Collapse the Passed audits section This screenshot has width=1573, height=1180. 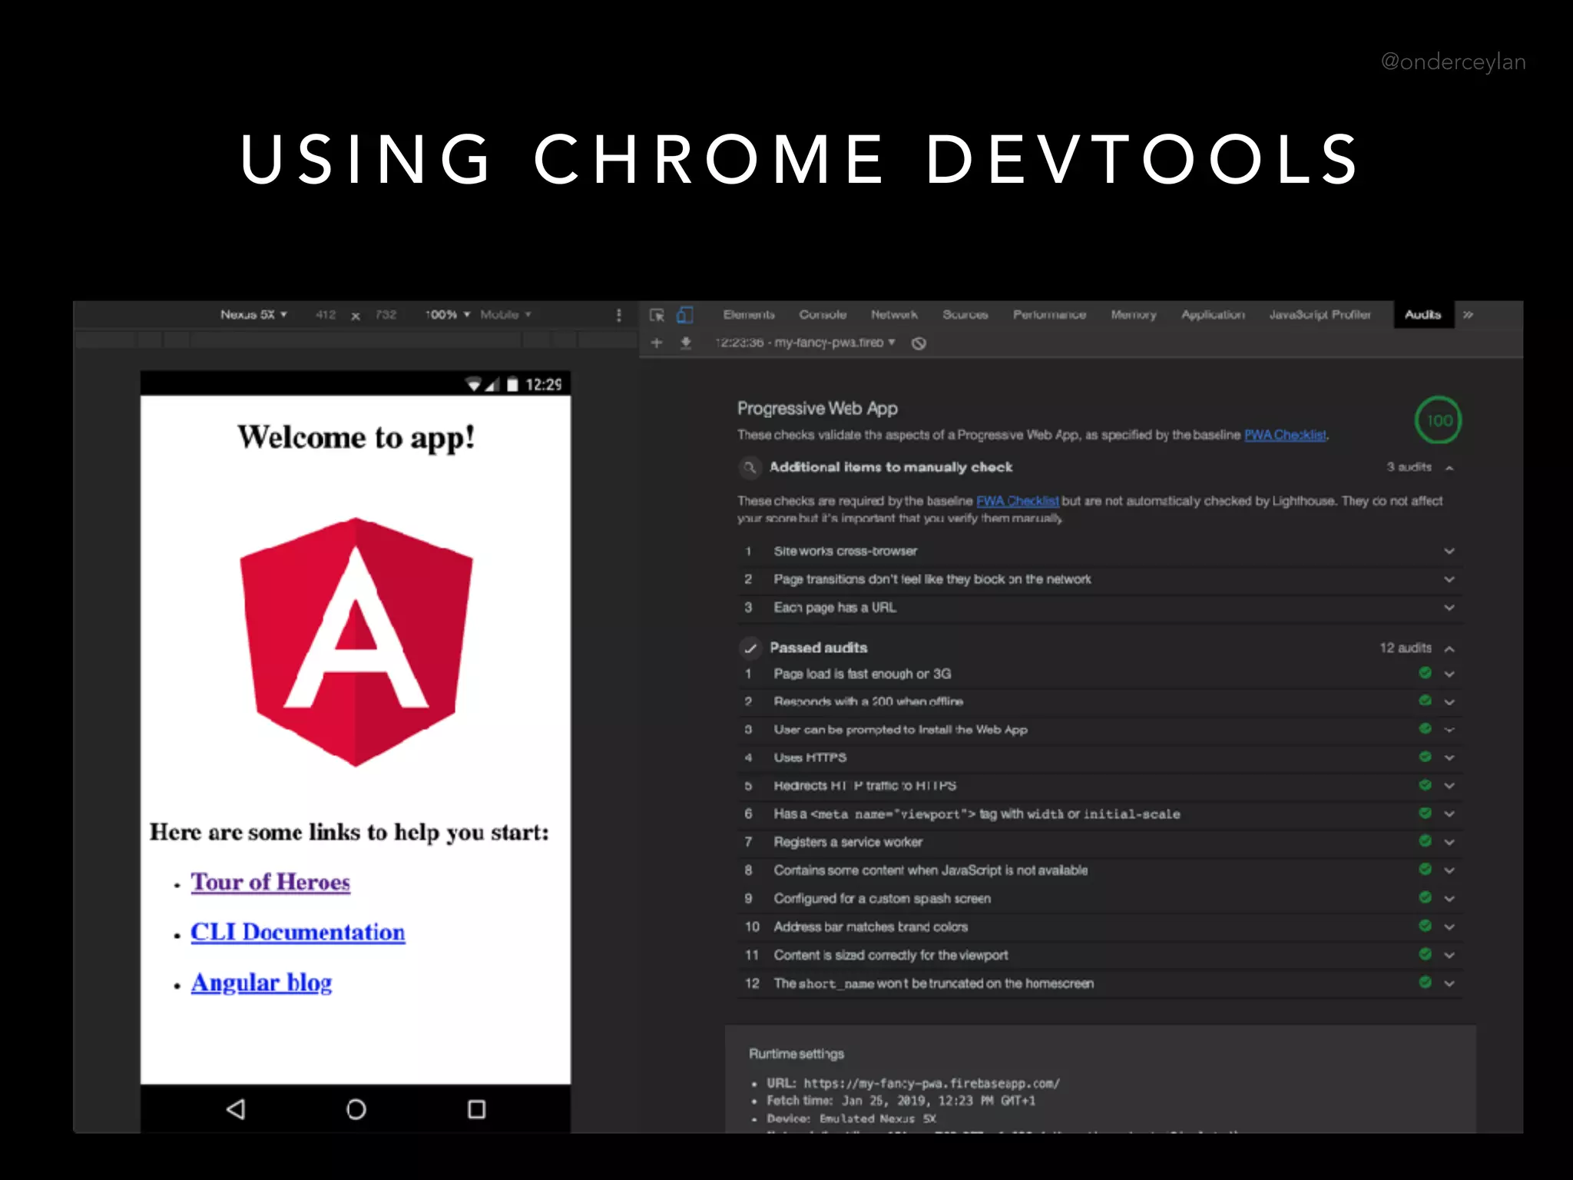coord(1449,648)
